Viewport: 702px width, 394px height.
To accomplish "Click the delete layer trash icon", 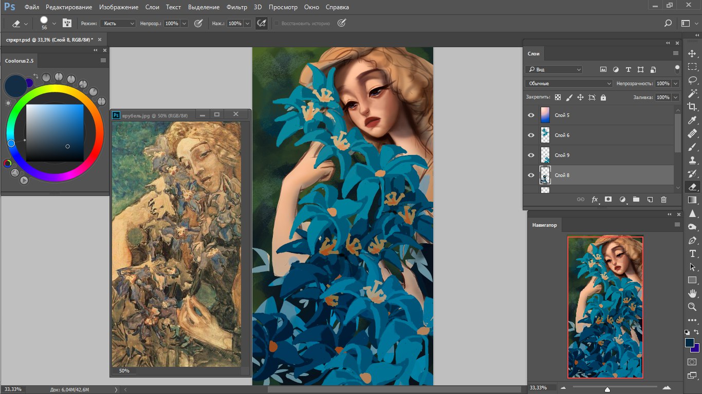I will pos(663,199).
